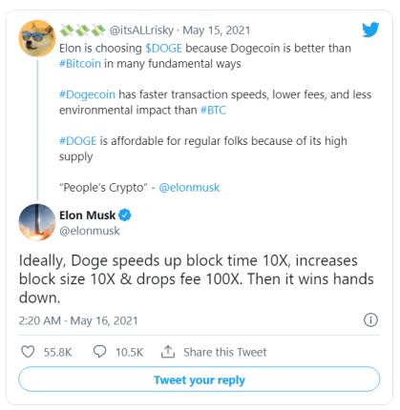400x410 pixels.
Task: Click the Twitter bird logo
Action: click(370, 30)
